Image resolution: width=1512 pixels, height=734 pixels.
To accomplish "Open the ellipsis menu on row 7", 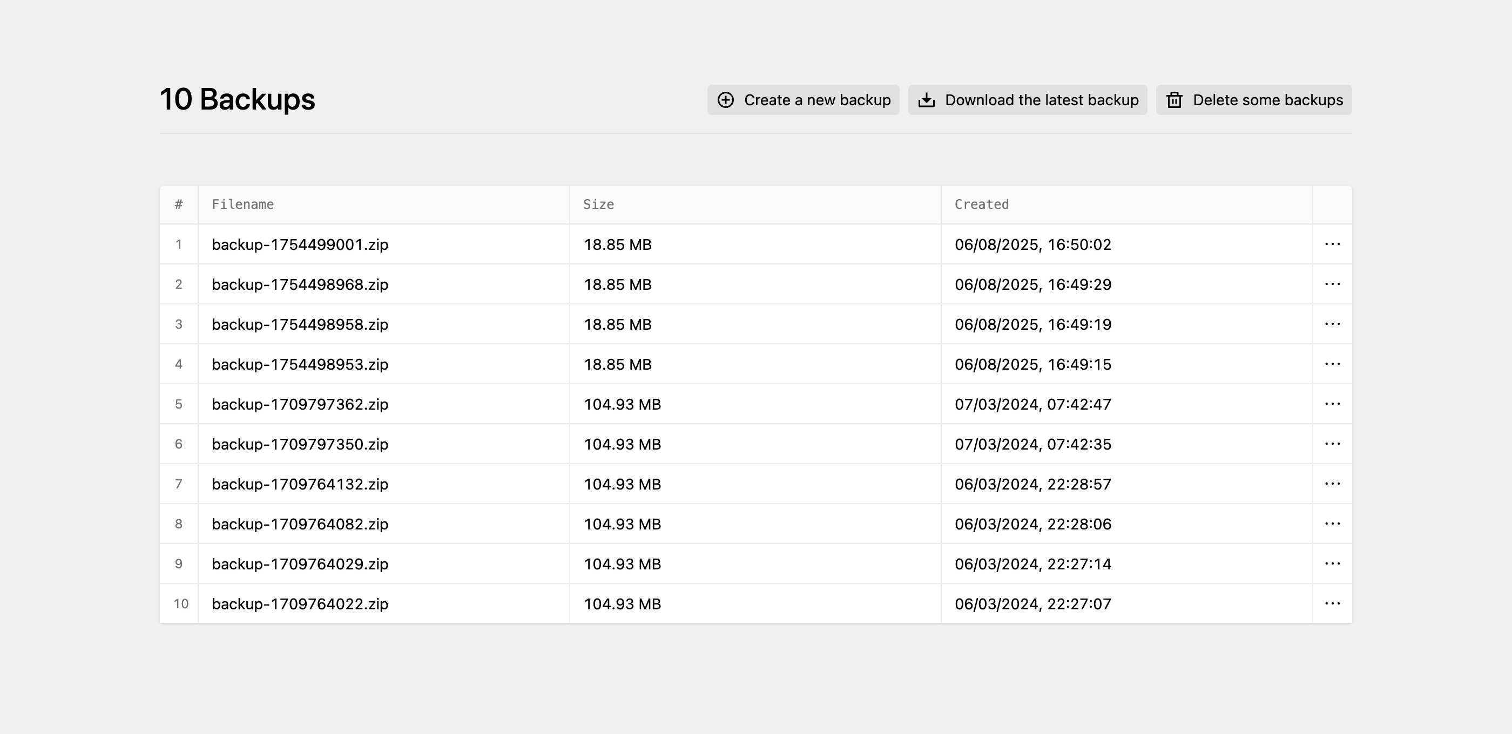I will tap(1333, 484).
